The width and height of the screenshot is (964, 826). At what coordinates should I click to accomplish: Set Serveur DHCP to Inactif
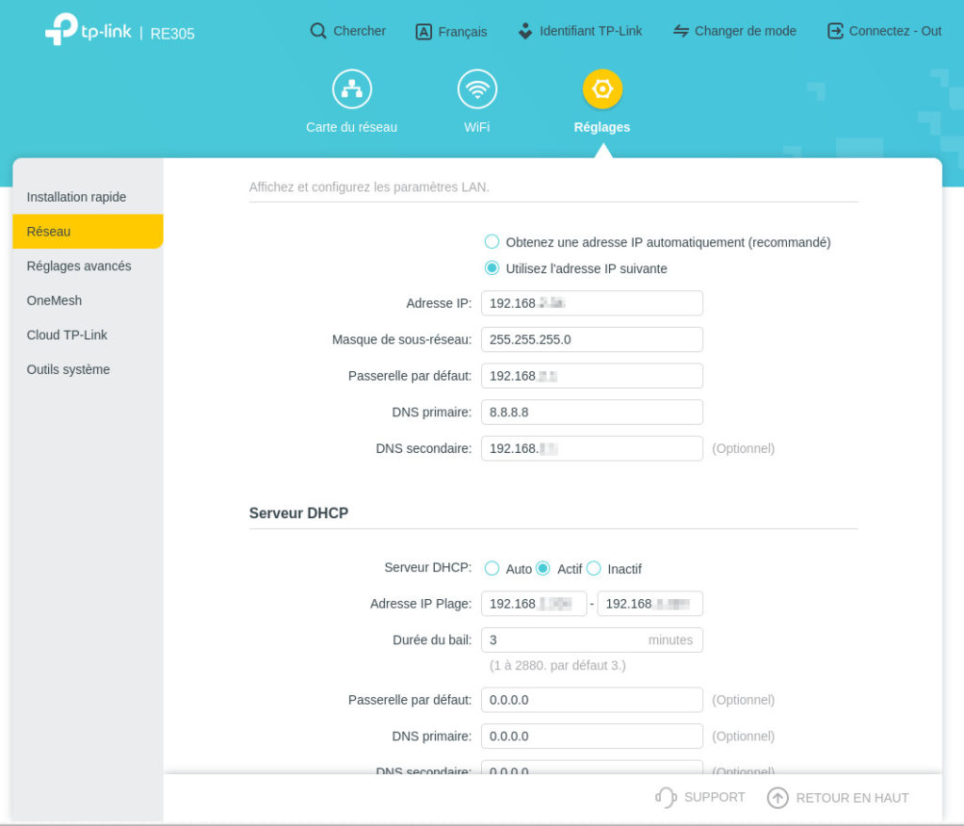click(594, 569)
